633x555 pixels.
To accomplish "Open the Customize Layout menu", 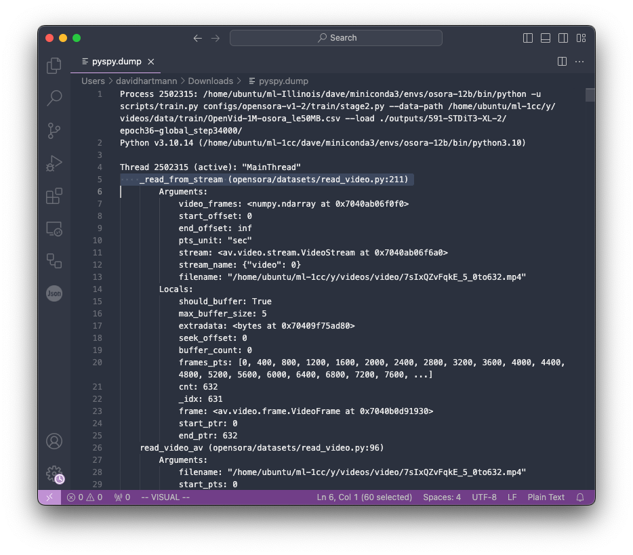I will point(581,38).
